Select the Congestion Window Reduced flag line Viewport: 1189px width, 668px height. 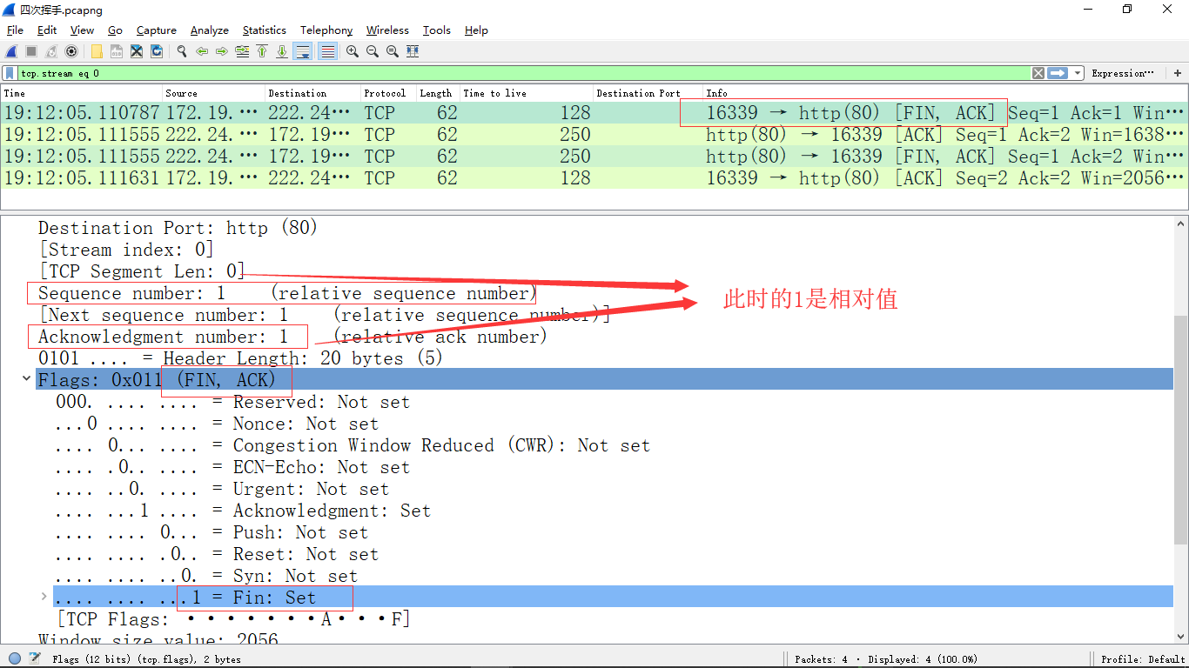pos(353,445)
